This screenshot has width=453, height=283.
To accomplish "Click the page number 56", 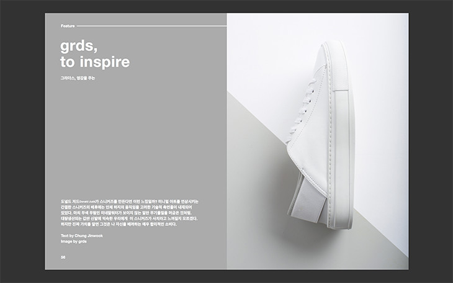I will (x=63, y=258).
